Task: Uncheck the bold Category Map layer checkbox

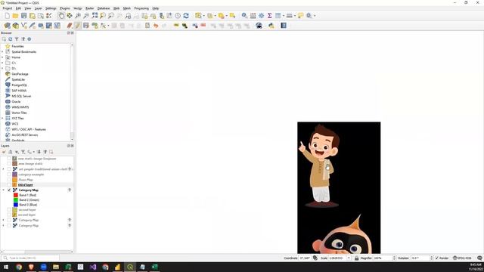Action: click(x=9, y=190)
